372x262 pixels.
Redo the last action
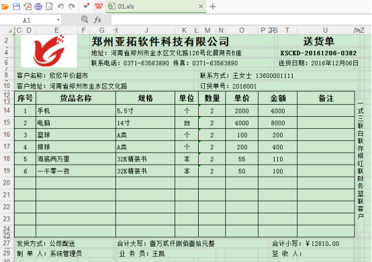(72, 7)
